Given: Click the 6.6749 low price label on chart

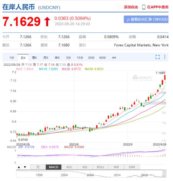Looking at the screenshot, I should pos(23,140).
